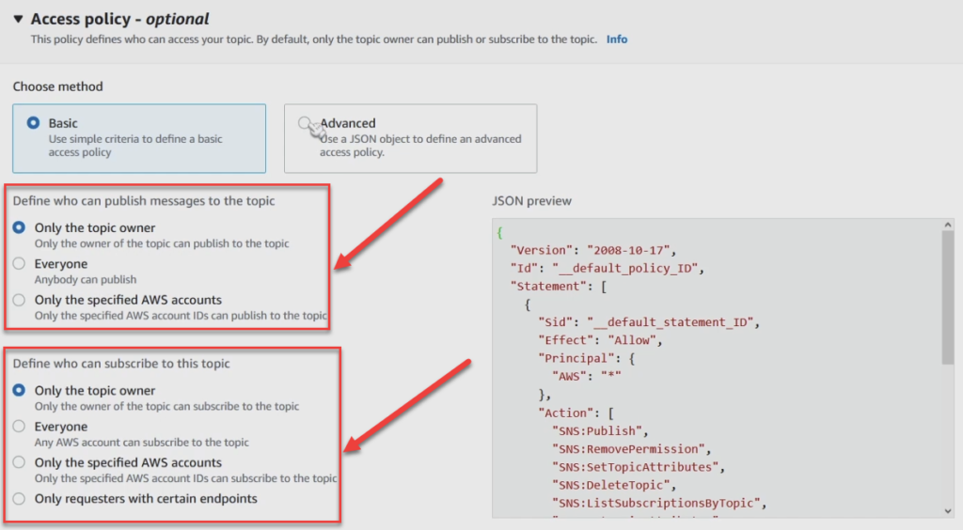Set publish access to Only the topic owner
This screenshot has width=963, height=530.
pos(19,227)
